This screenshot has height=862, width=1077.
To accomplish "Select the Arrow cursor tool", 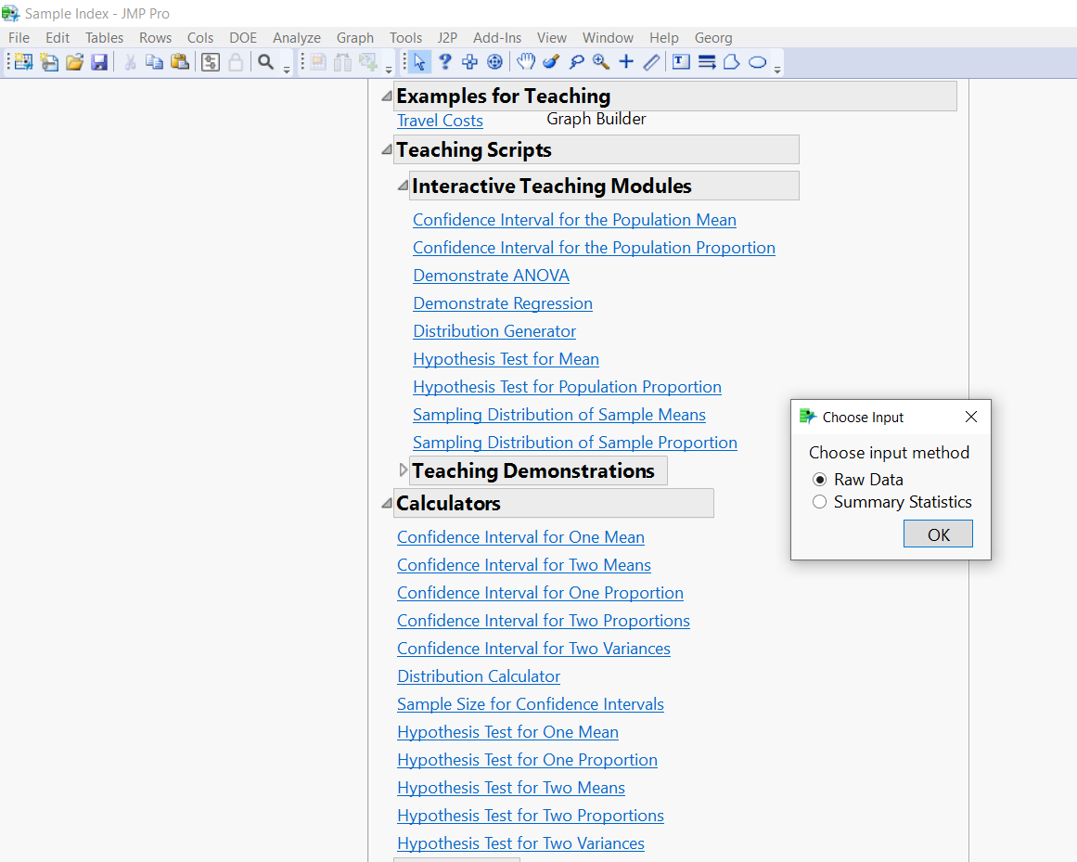I will (419, 62).
